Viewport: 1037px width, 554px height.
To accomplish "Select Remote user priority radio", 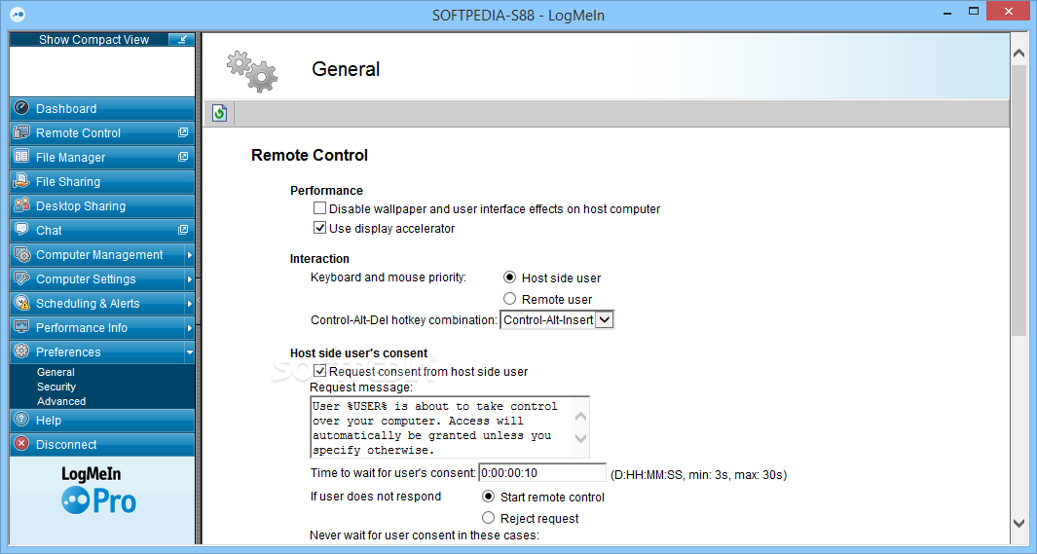I will click(509, 299).
